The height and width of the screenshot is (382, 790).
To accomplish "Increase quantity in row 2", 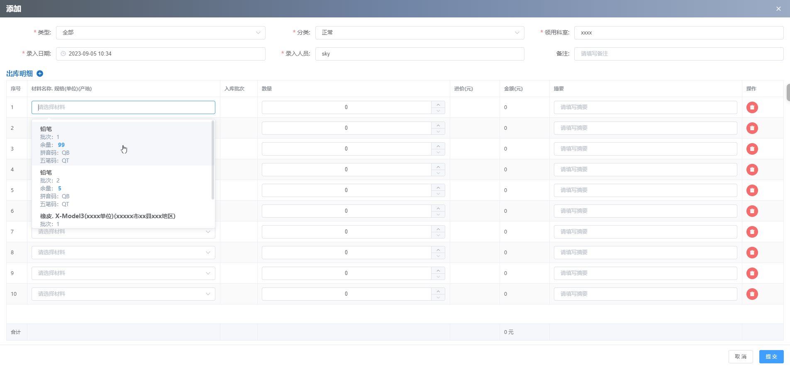I will (438, 125).
